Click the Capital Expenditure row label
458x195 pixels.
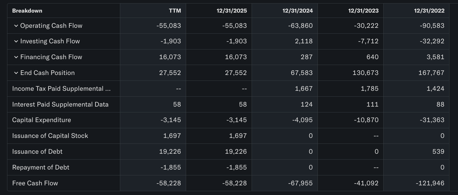click(x=41, y=120)
